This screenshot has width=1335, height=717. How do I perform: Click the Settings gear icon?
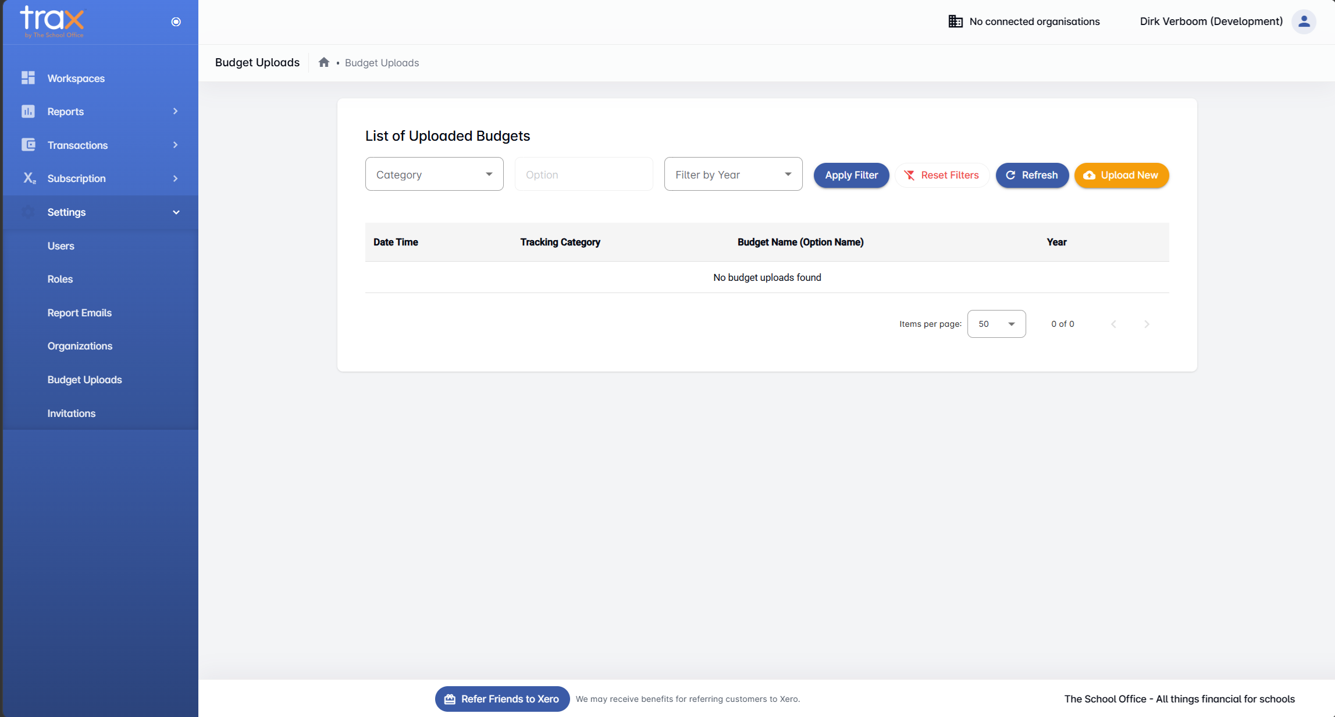coord(28,212)
